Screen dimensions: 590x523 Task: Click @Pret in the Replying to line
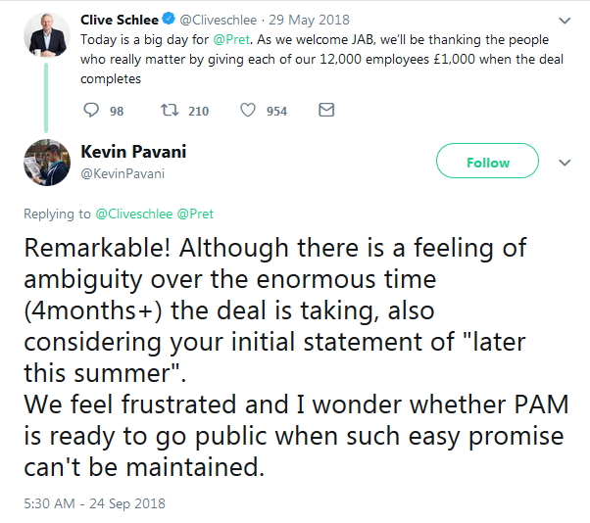point(196,214)
